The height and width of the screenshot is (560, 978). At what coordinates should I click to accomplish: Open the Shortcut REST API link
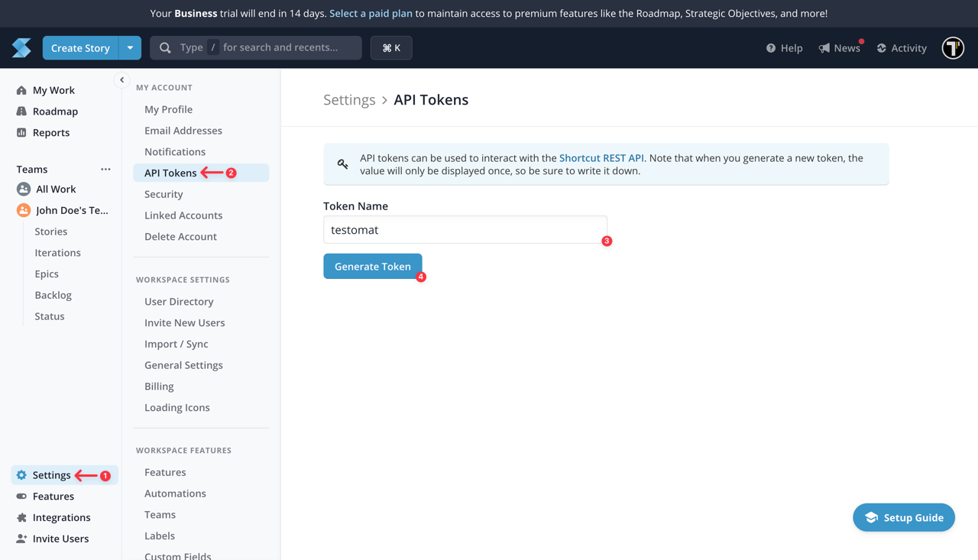[601, 157]
